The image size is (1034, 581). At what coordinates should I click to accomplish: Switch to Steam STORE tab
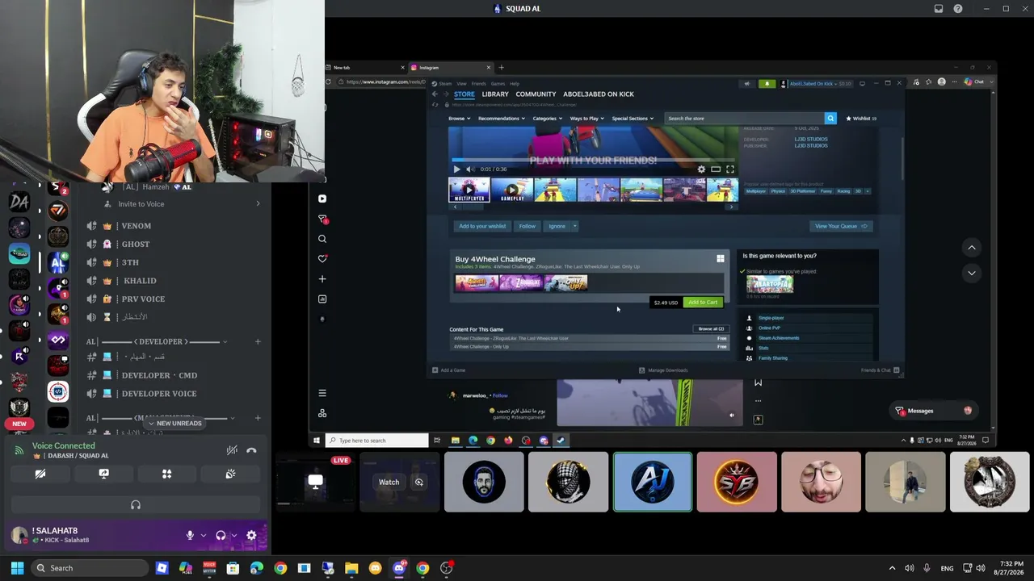[464, 94]
